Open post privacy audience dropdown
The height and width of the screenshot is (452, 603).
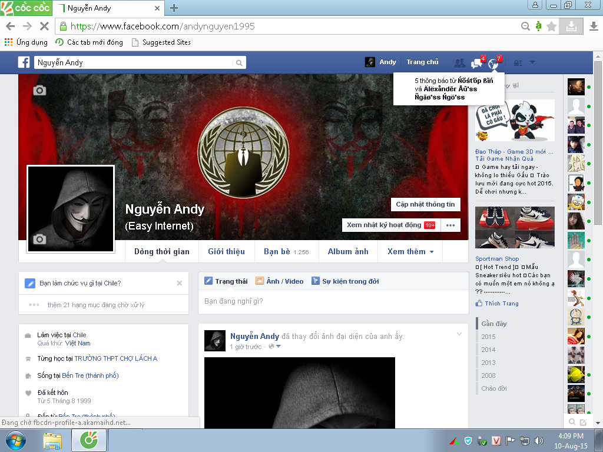(x=275, y=347)
